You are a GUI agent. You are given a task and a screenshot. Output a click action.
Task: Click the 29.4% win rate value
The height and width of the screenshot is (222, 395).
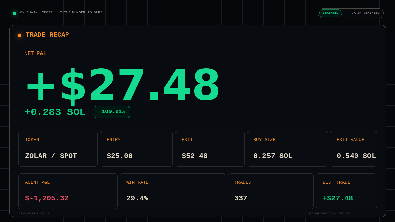point(137,198)
